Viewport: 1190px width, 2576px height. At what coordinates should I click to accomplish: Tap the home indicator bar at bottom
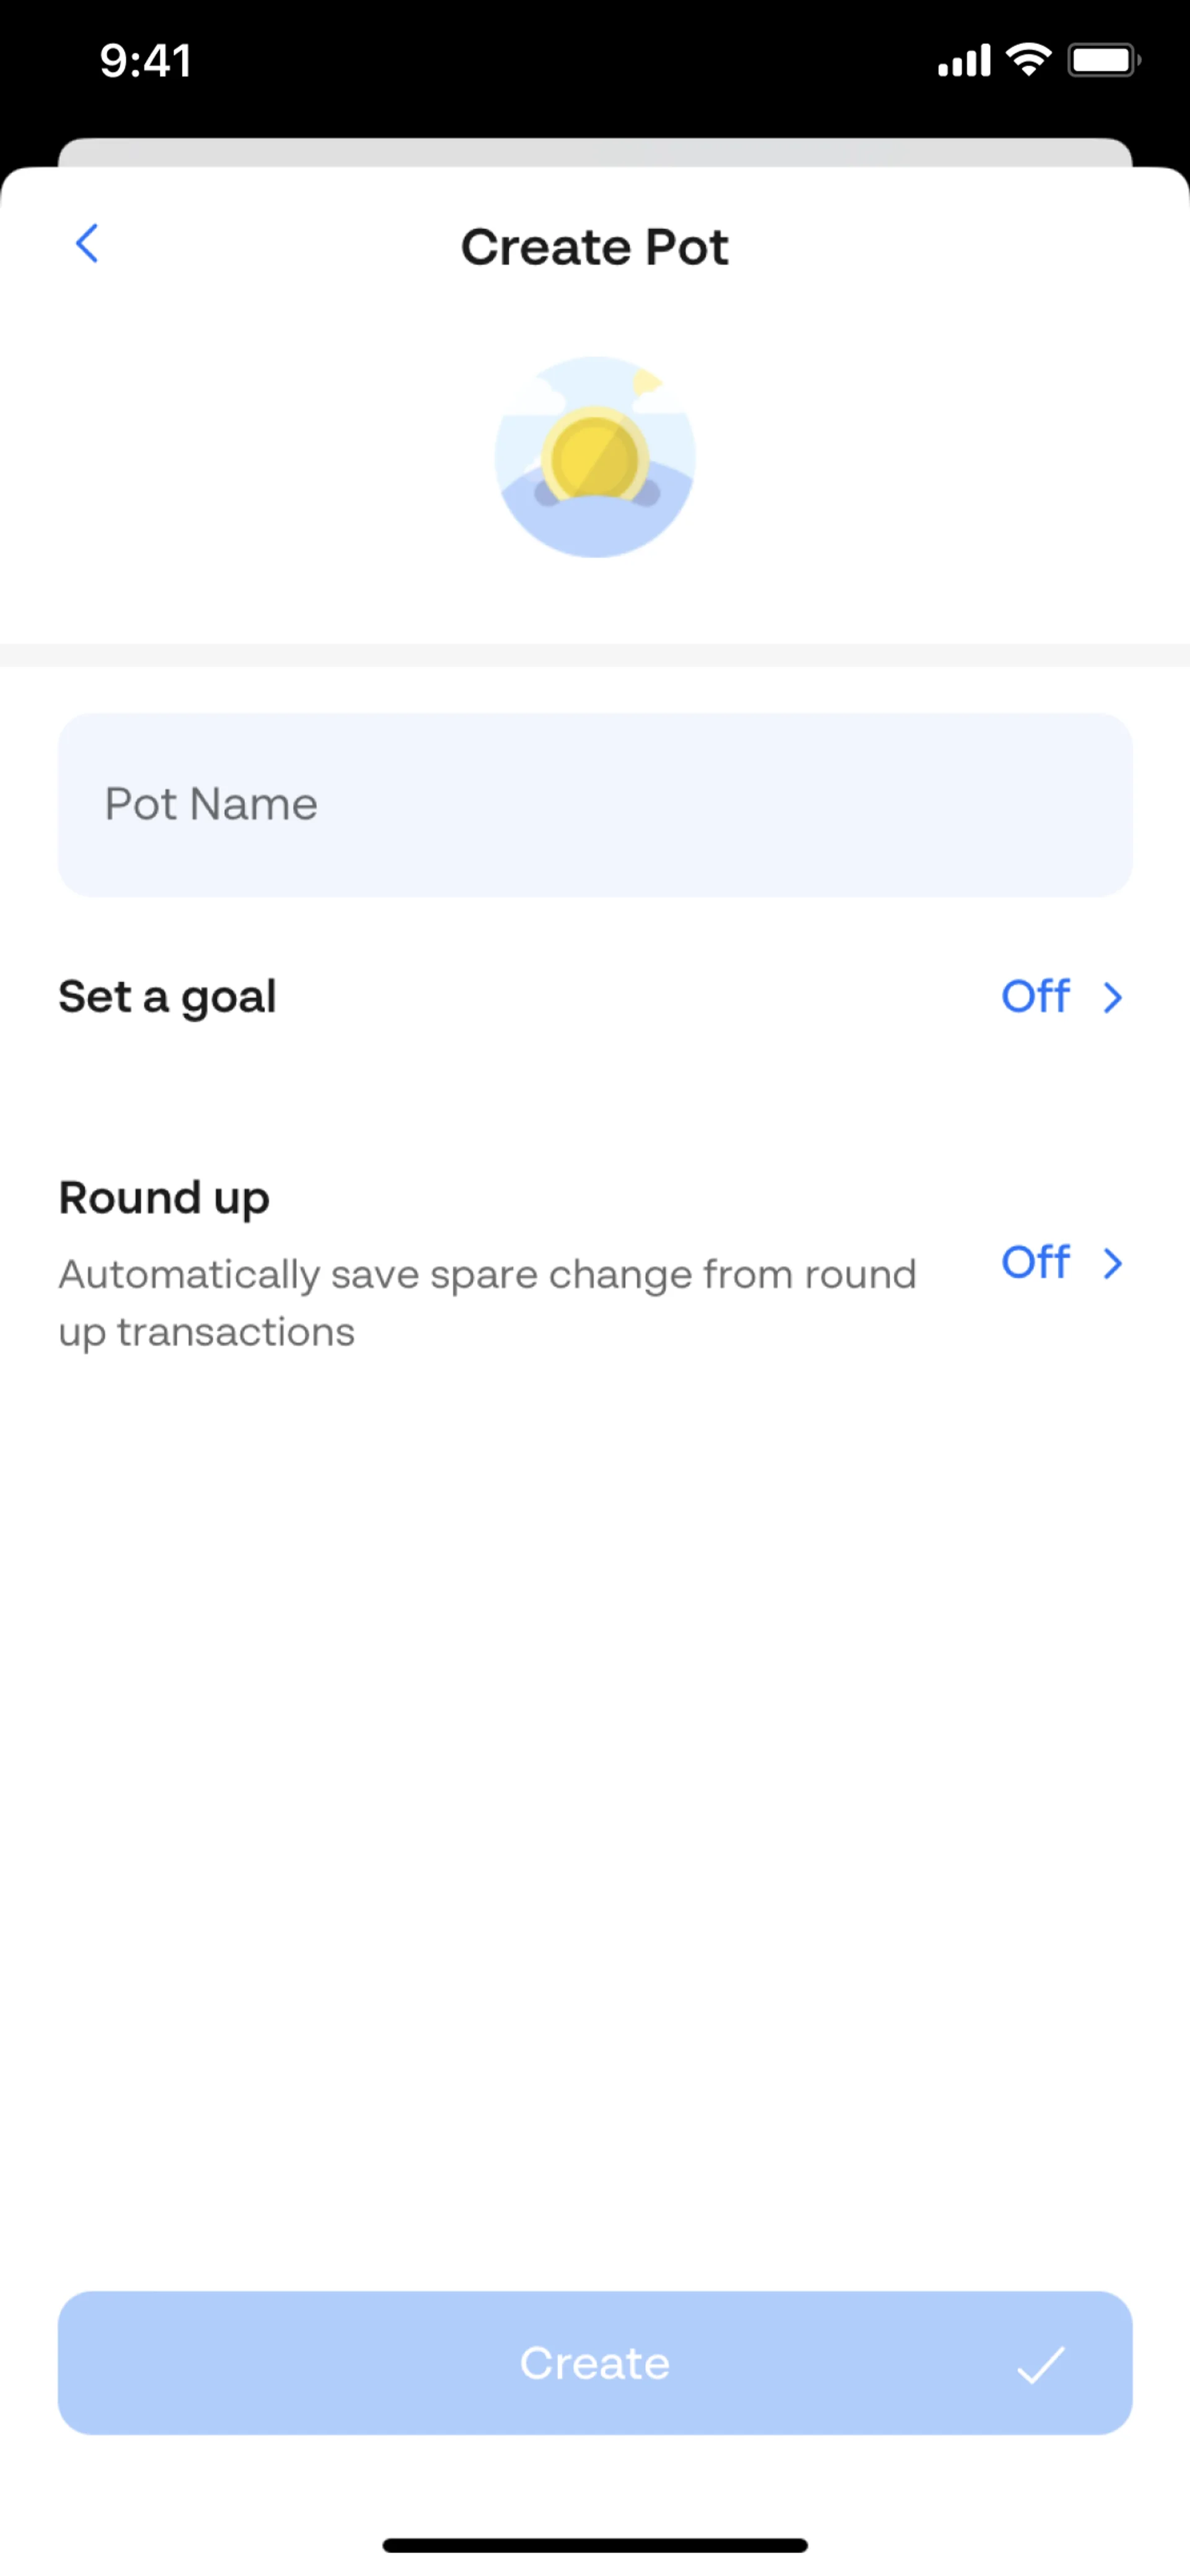(595, 2545)
